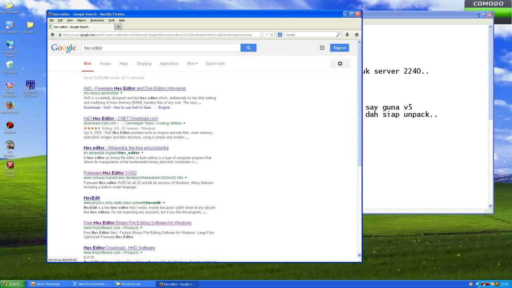Stop loading the page with X
This screenshot has height=288, width=512.
[x=272, y=35]
